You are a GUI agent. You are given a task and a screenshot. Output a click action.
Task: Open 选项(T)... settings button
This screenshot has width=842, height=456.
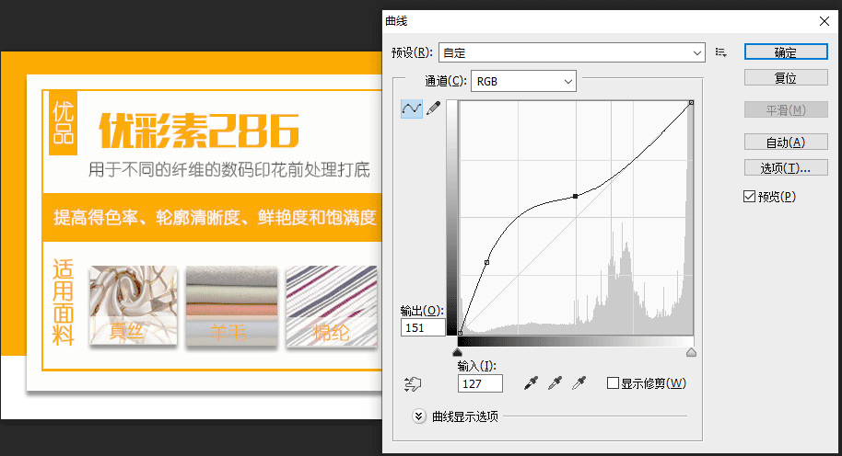click(785, 167)
